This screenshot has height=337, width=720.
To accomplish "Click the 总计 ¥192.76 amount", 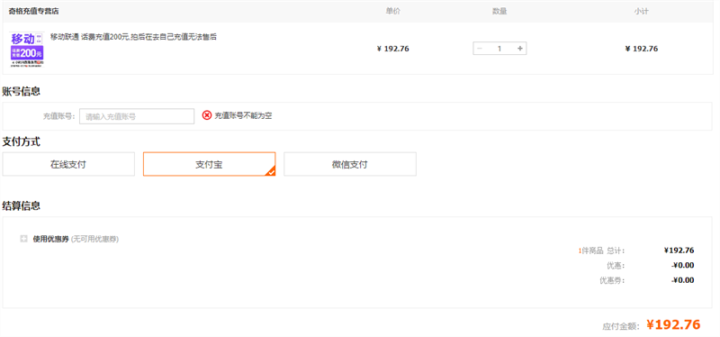I will pos(679,250).
